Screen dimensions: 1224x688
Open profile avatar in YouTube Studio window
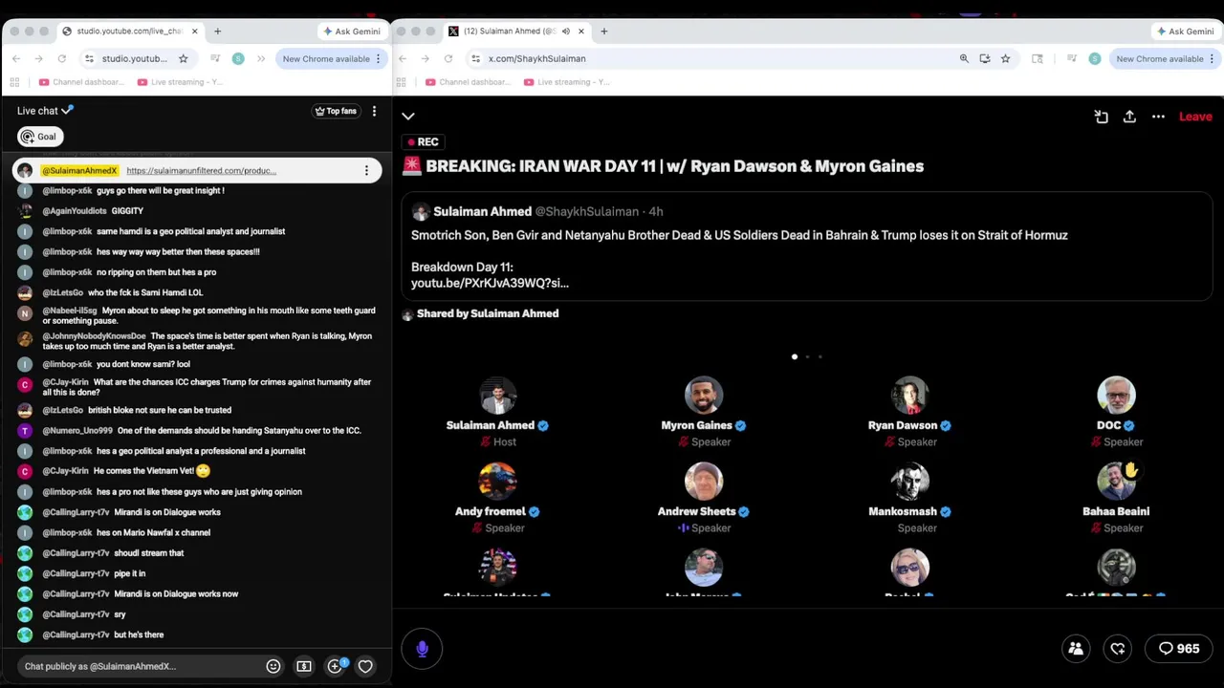(238, 58)
